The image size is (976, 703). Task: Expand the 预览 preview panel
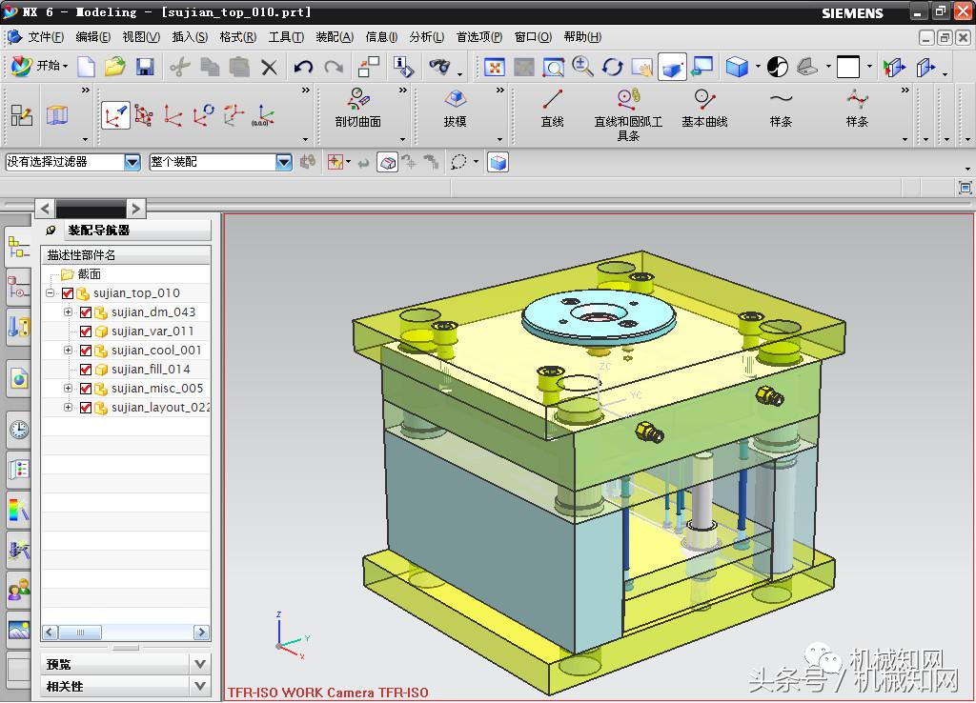199,664
